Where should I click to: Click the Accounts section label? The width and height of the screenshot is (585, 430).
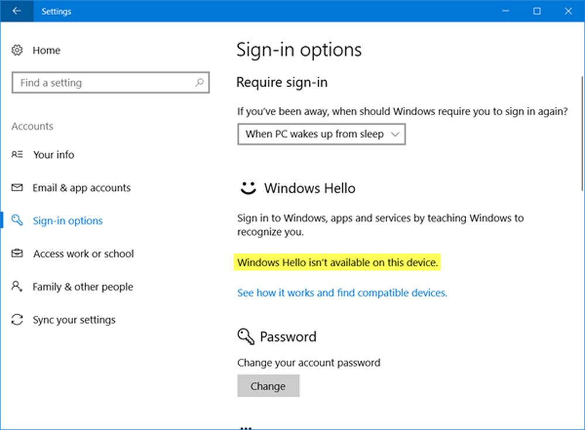point(32,126)
